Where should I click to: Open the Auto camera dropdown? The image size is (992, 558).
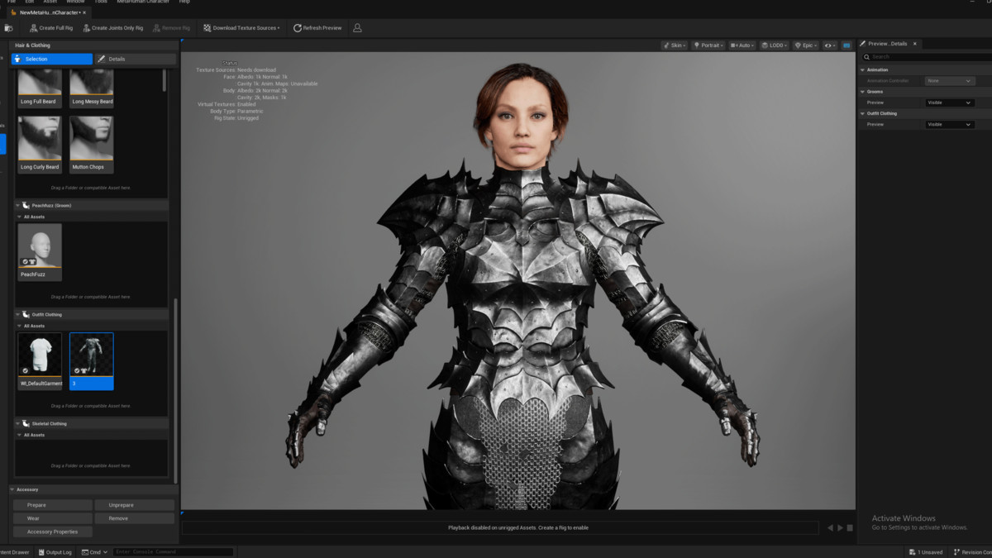[x=742, y=45]
